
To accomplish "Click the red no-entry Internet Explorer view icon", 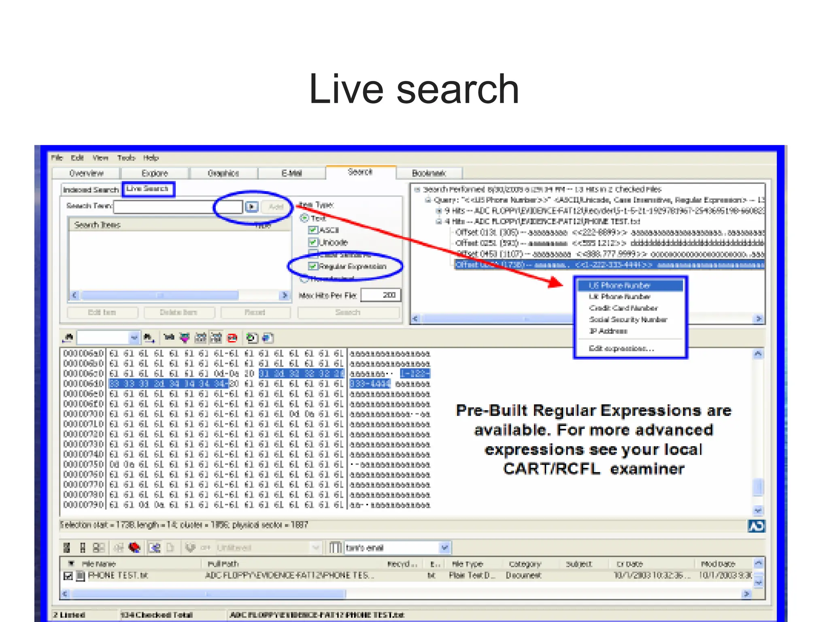I will [232, 337].
